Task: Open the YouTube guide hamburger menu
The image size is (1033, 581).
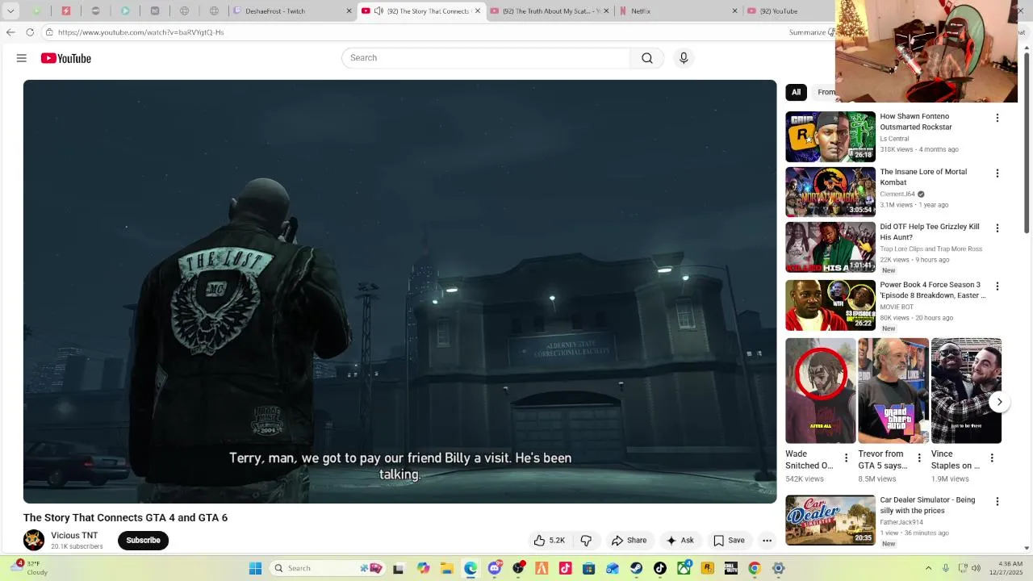Action: coord(22,58)
